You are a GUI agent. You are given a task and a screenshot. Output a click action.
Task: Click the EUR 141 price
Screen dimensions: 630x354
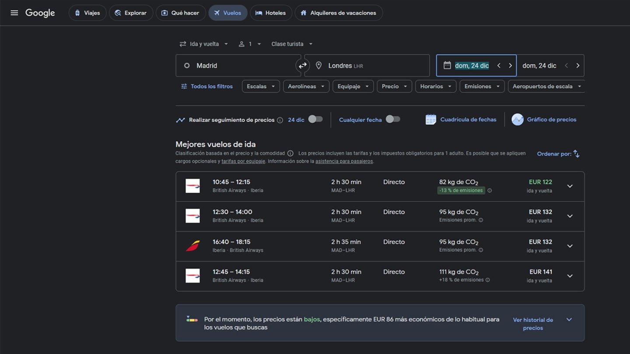(x=541, y=271)
